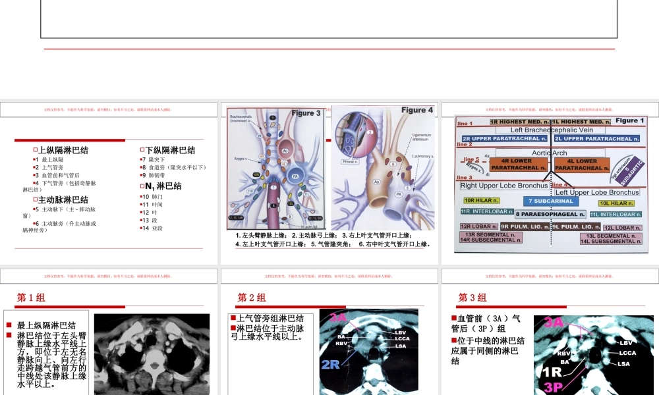Select the list item 11 叶间

152,205
